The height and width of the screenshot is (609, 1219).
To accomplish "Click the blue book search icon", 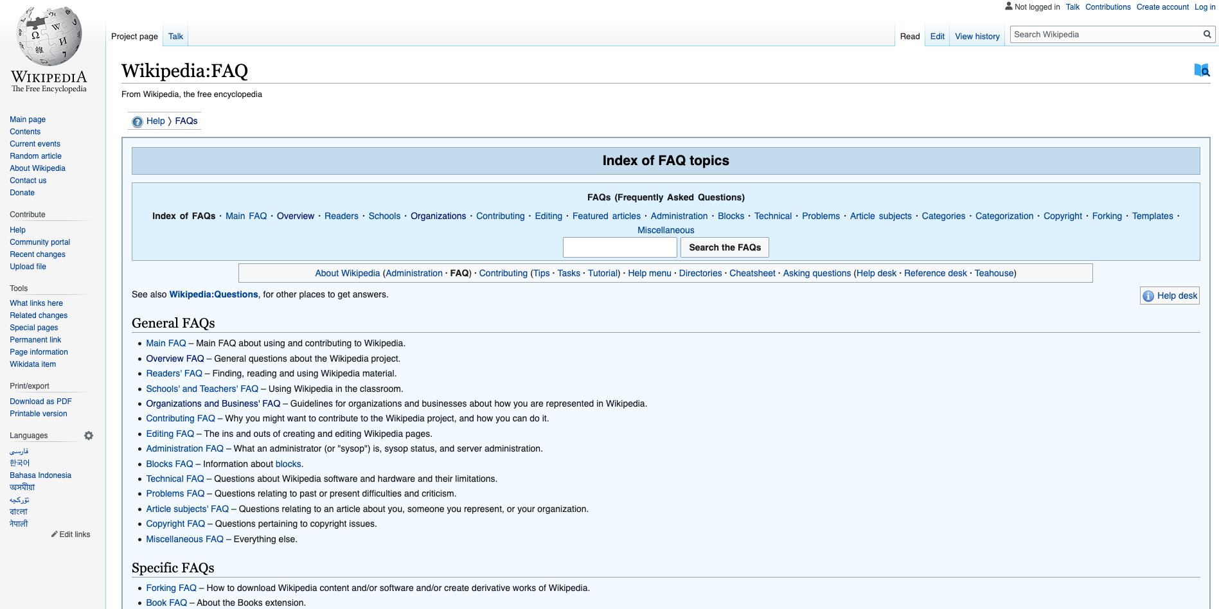I will pos(1202,70).
